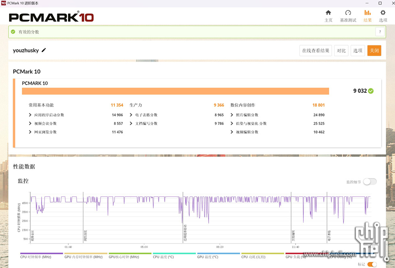Image resolution: width=395 pixels, height=268 pixels.
Task: Open the 基准测试 benchmark gauge icon
Action: coord(348,13)
